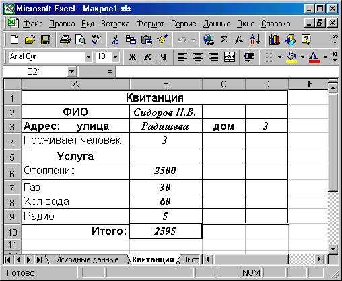
Task: Select the Отопление cell
Action: click(76, 171)
